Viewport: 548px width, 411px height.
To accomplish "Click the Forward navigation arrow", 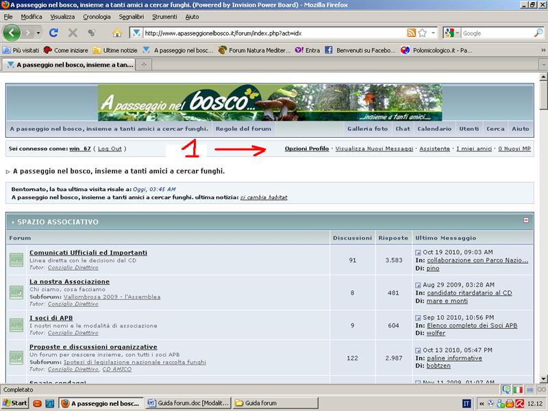I will tap(28, 33).
